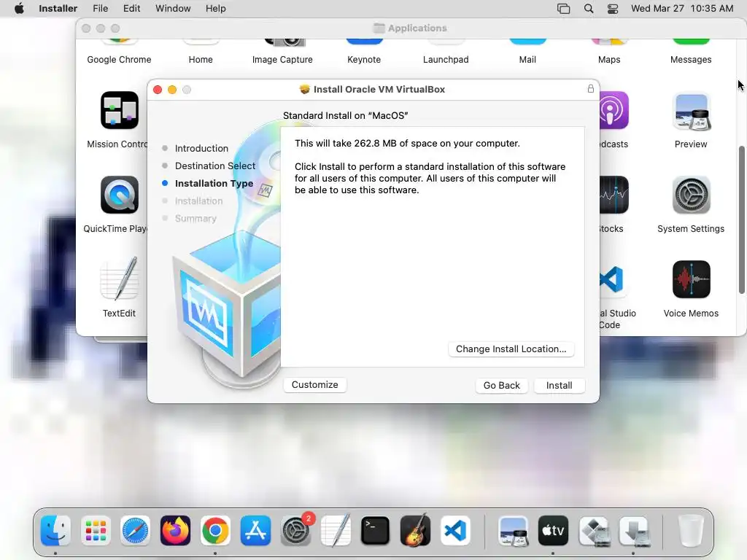
Task: Select Google Chrome label in Applications window
Action: pyautogui.click(x=119, y=60)
